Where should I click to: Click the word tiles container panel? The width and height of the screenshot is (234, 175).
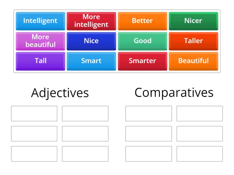[x=117, y=41]
